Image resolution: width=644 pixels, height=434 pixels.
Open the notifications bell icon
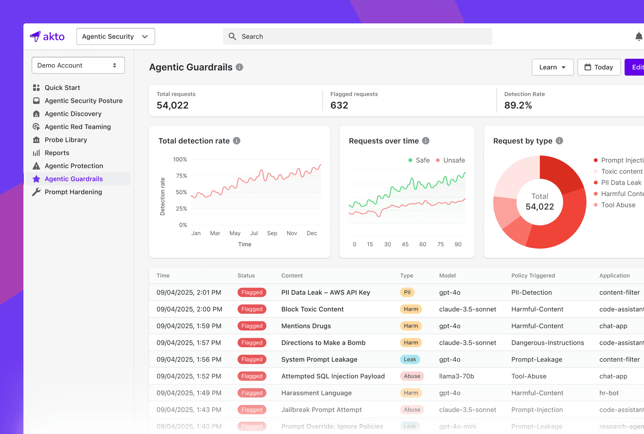[x=639, y=37]
